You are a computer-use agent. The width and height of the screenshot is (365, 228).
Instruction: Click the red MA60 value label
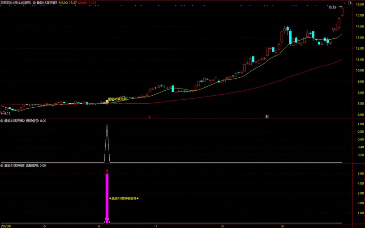click(87, 3)
